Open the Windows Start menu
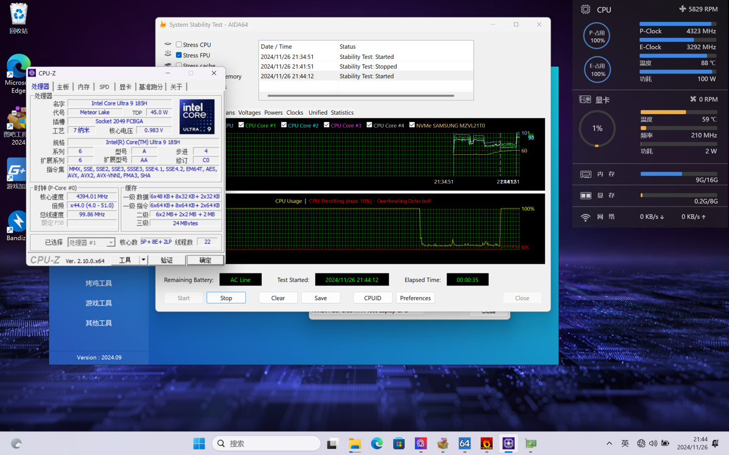 199,443
